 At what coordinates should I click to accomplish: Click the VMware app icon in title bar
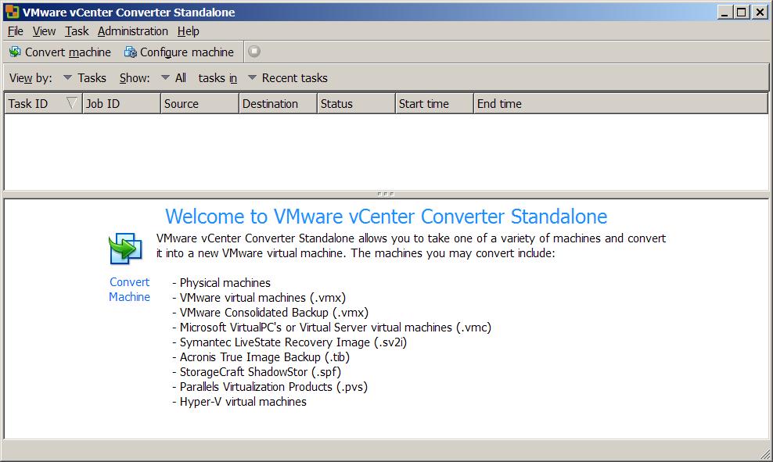12,12
